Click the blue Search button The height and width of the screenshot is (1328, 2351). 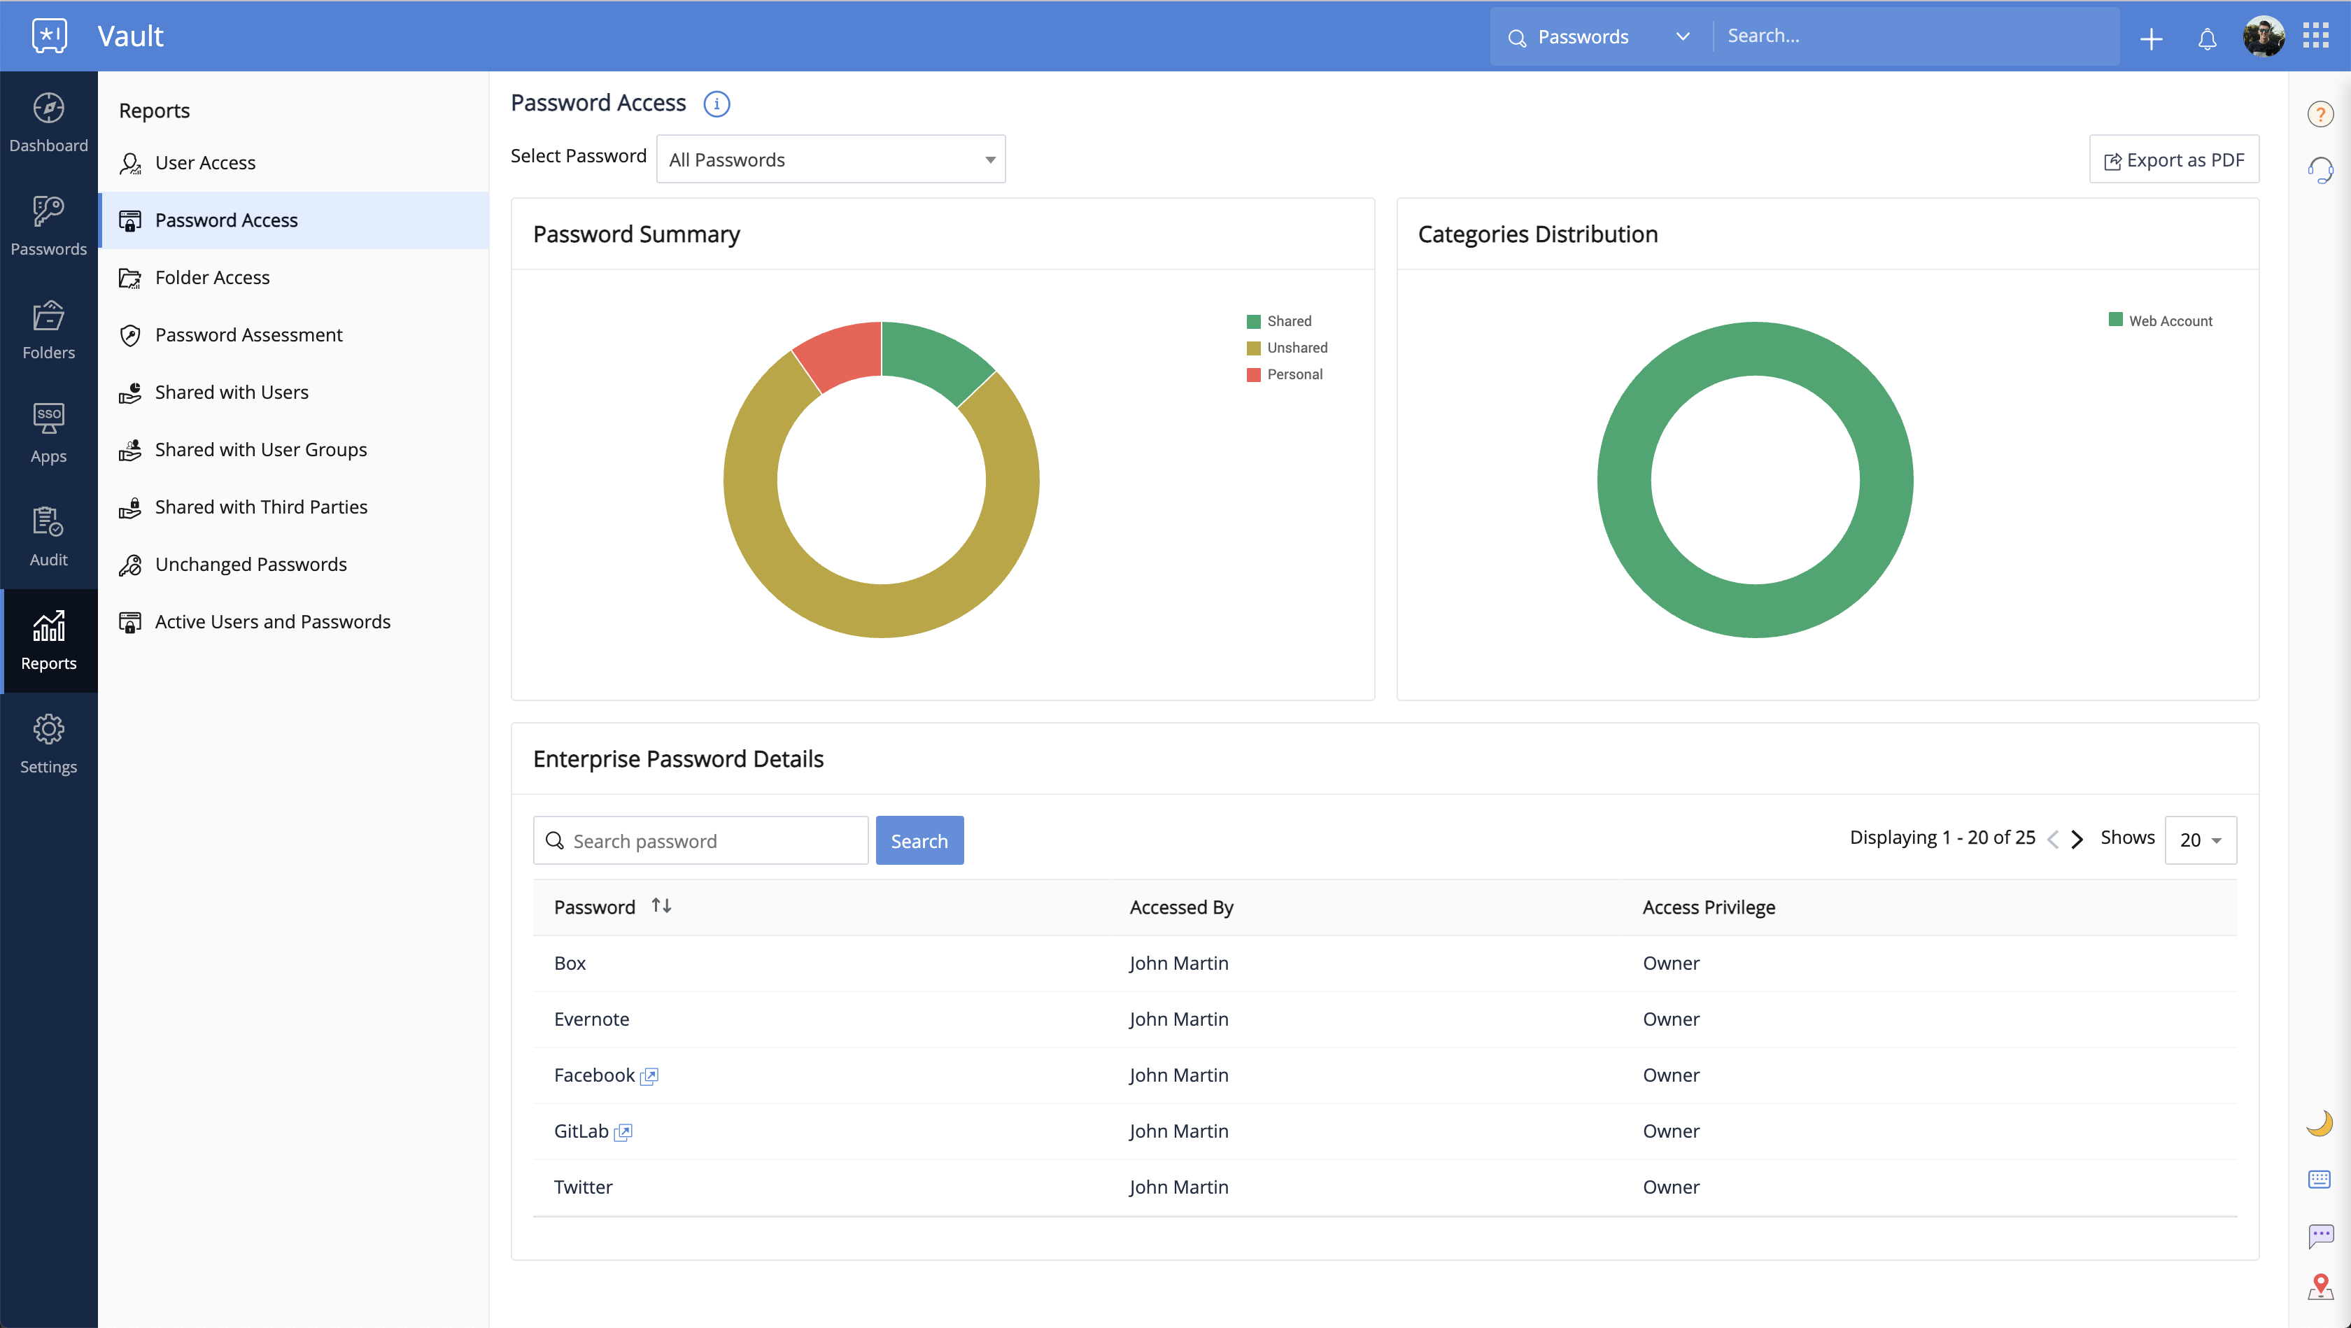click(x=919, y=840)
